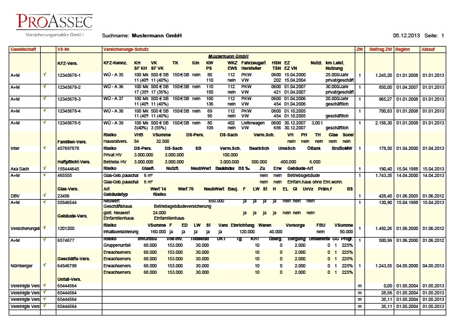Select license plate WÜ - A 35
This screenshot has height=322, width=456.
pyautogui.click(x=113, y=75)
